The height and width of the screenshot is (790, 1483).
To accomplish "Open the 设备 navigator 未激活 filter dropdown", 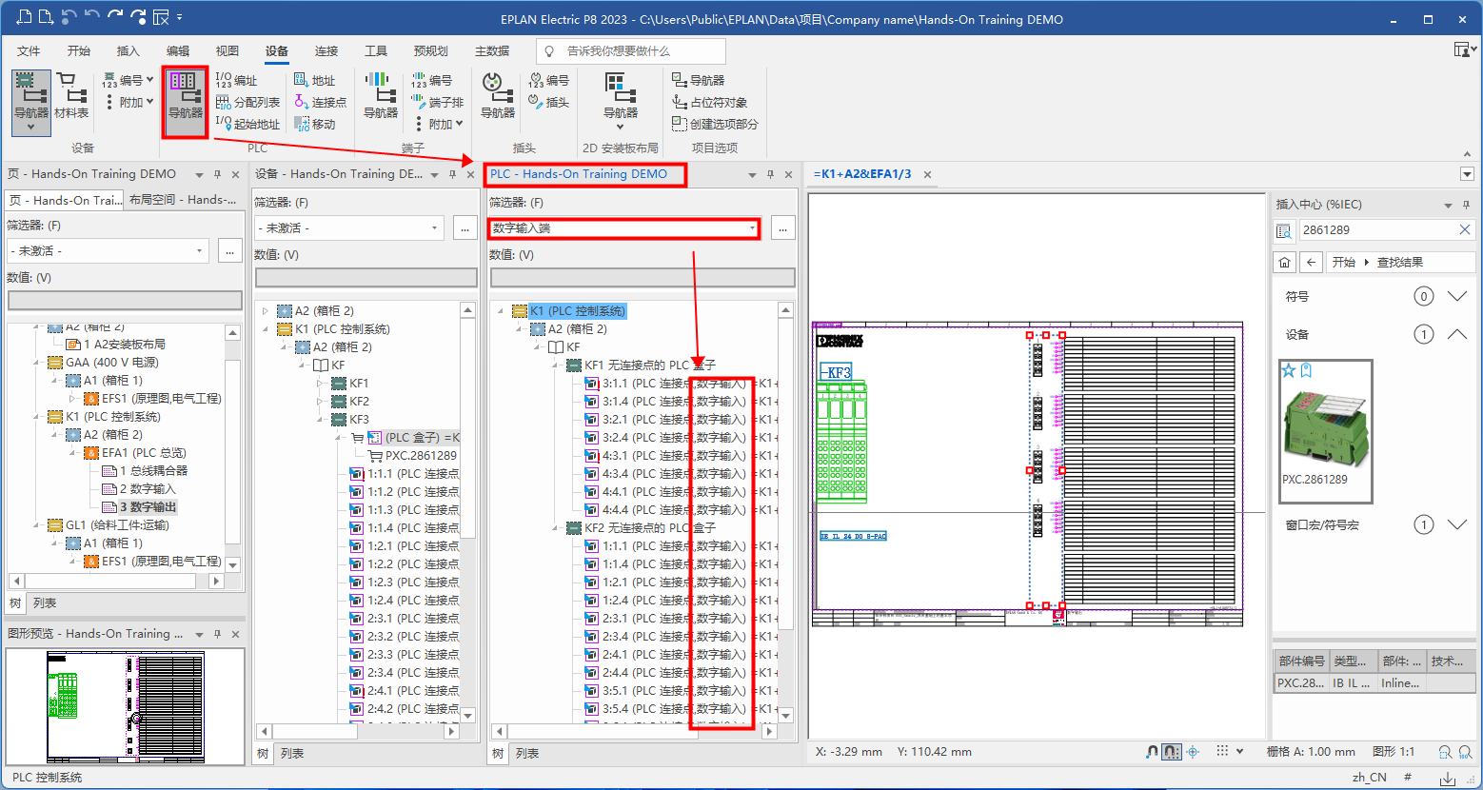I will pyautogui.click(x=434, y=227).
